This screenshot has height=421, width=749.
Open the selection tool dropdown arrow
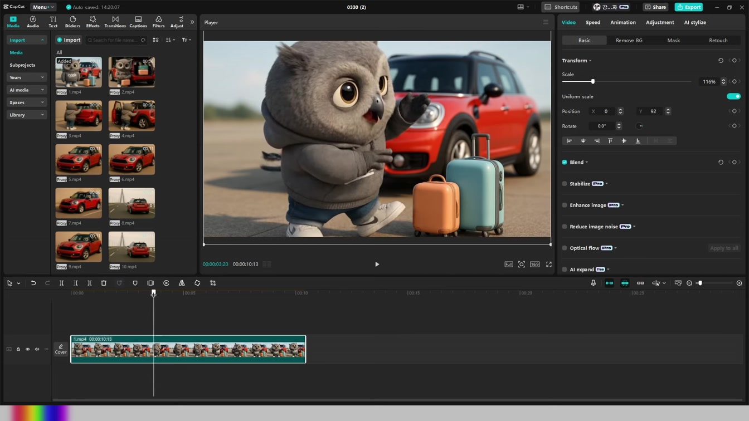tap(18, 283)
